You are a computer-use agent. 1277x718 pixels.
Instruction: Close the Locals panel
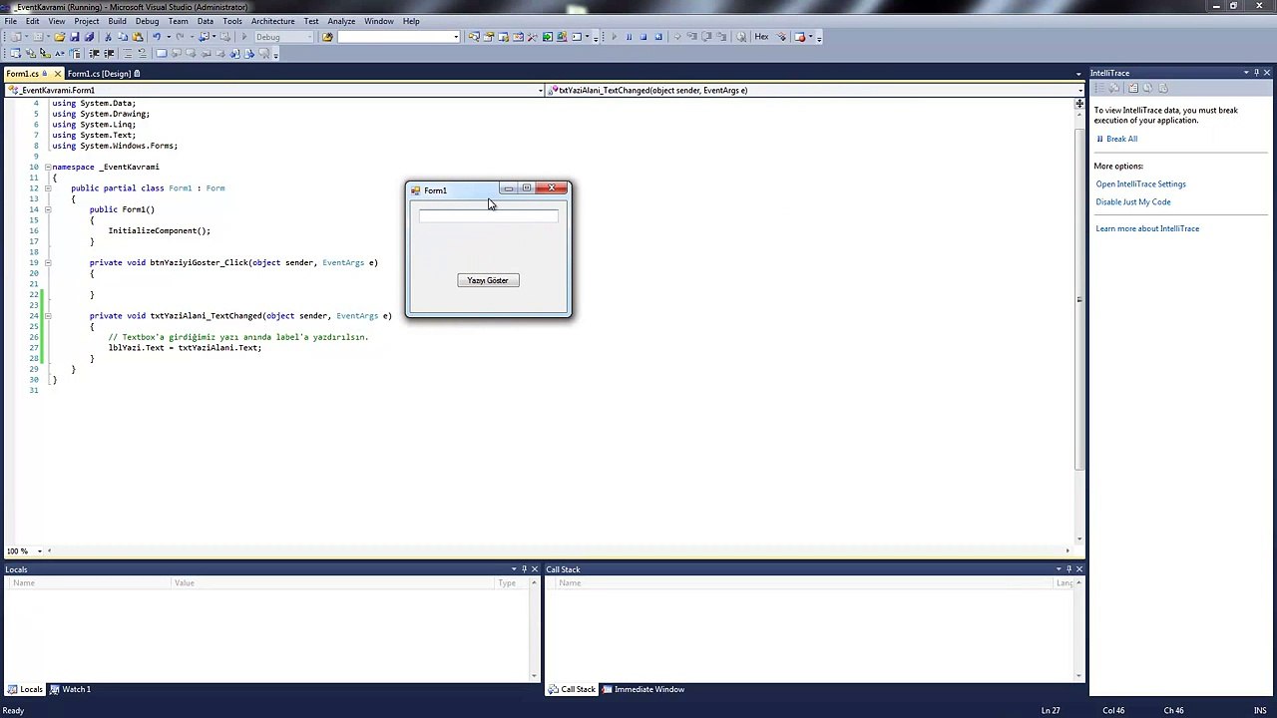(x=535, y=569)
